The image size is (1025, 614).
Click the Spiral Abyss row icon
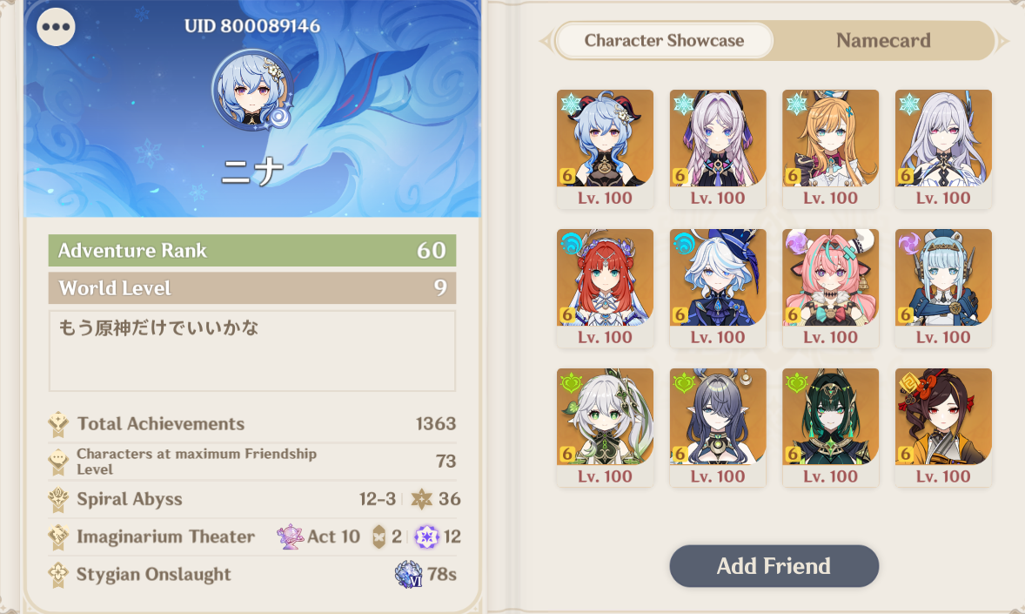(x=59, y=499)
